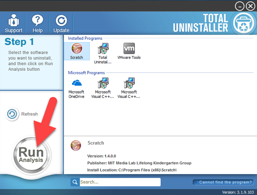Image resolution: width=257 pixels, height=195 pixels.
Task: Click the TOTAL UNINSTALLER title text
Action: (201, 23)
